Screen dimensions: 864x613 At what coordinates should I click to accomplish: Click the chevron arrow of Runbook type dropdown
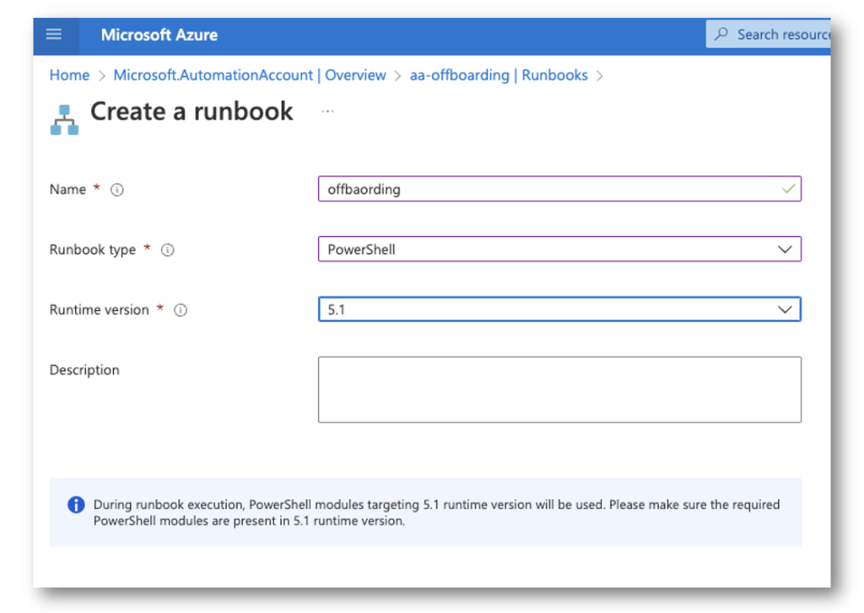[785, 250]
